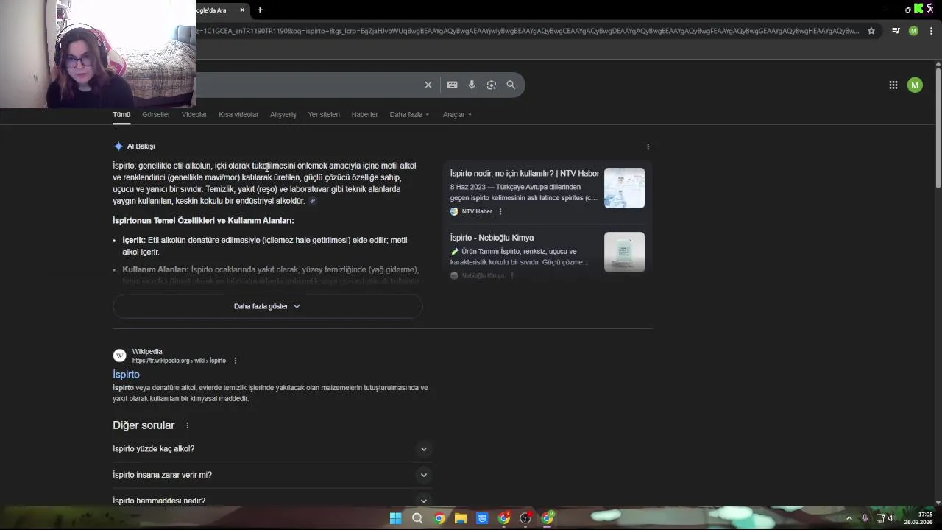The width and height of the screenshot is (942, 530).
Task: Switch to Haberler tab
Action: pos(364,115)
